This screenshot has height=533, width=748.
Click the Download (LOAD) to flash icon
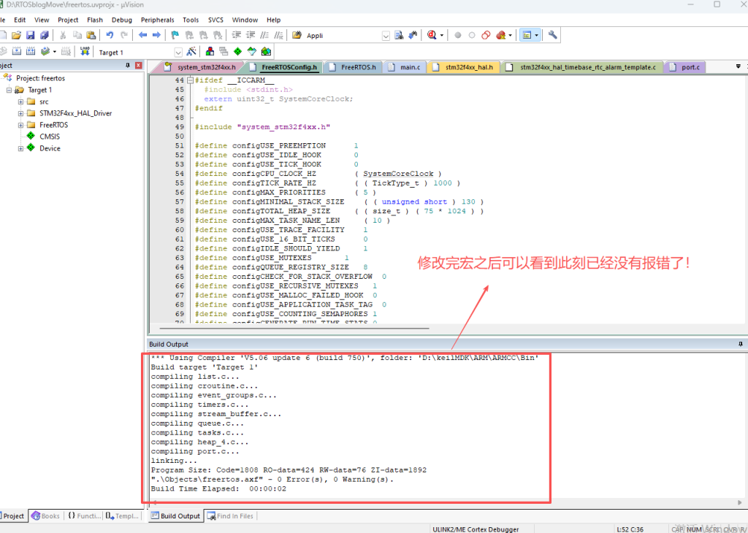click(85, 52)
